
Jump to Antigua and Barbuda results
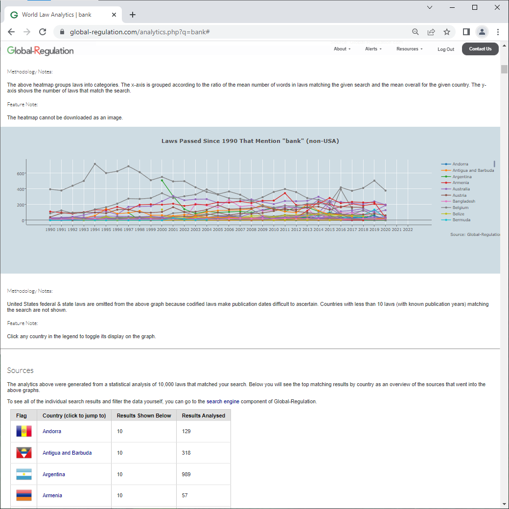[x=67, y=453]
